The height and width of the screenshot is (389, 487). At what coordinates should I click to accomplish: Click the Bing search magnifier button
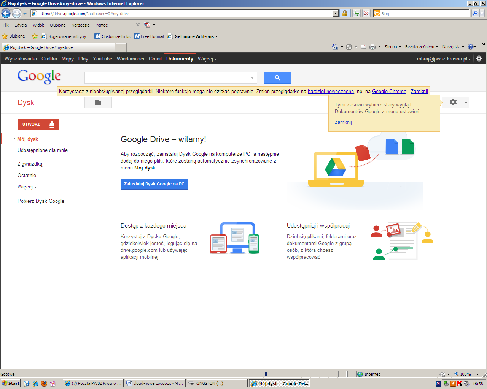point(475,13)
